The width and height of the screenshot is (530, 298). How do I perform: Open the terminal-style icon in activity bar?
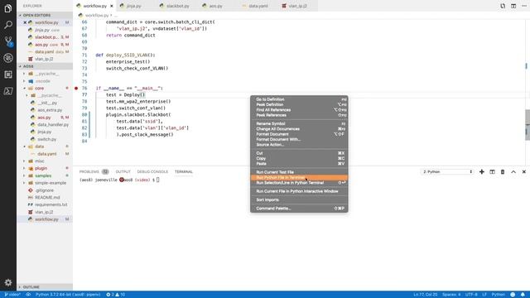pos(8,91)
